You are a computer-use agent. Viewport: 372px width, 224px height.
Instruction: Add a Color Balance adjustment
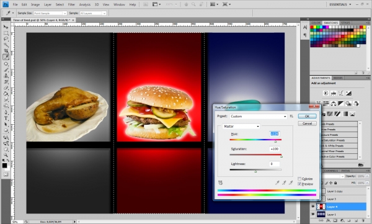click(334, 104)
